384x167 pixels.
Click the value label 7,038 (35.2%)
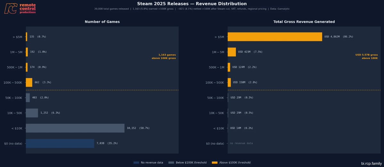click(107, 143)
